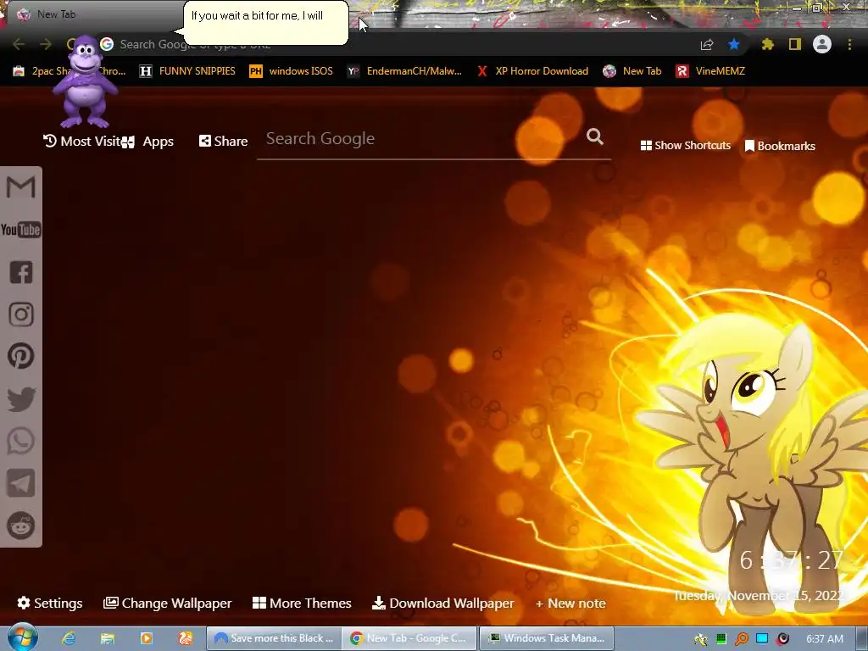
Task: Open Most Visited sites list
Action: pos(82,142)
